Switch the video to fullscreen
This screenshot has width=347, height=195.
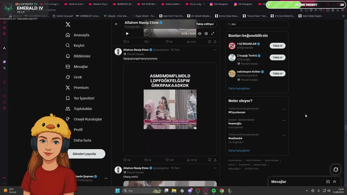[213, 34]
